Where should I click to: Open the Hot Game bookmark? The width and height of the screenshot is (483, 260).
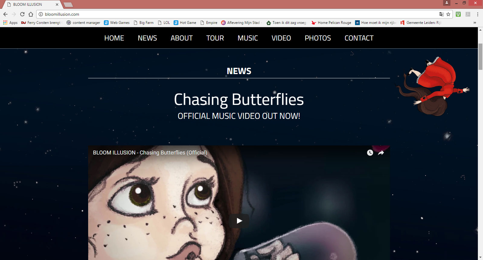(185, 23)
